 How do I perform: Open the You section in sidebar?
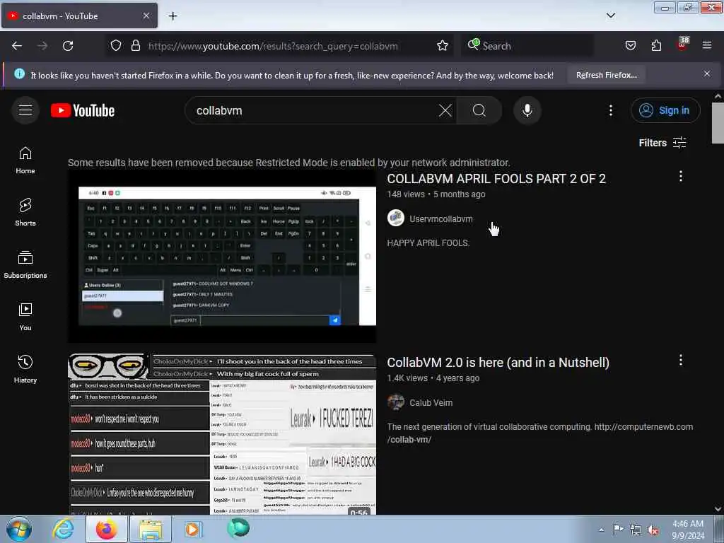point(25,317)
